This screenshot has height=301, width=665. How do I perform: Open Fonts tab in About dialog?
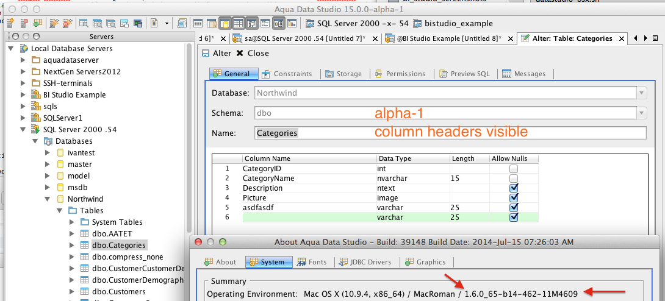click(312, 262)
